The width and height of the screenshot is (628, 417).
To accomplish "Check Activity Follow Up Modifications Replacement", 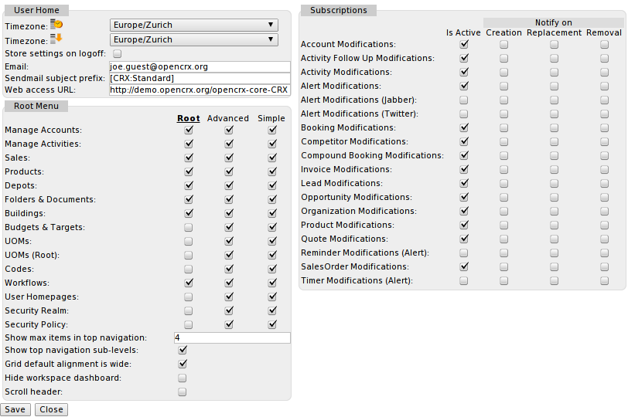I will (x=554, y=59).
